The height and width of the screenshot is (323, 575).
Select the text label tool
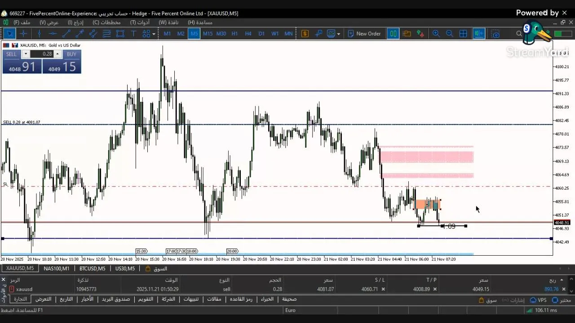click(133, 34)
